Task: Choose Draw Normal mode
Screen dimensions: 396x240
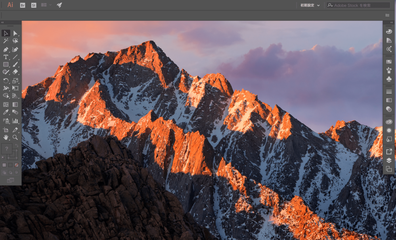Action: pyautogui.click(x=4, y=173)
